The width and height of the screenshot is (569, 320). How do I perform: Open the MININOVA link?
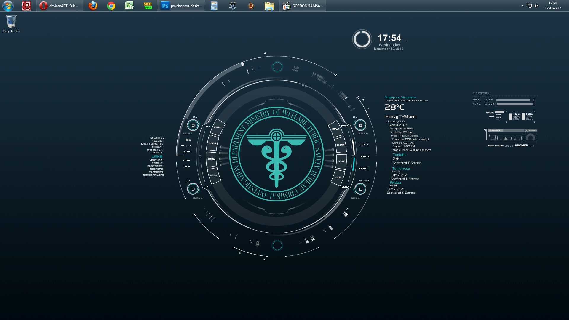156,147
